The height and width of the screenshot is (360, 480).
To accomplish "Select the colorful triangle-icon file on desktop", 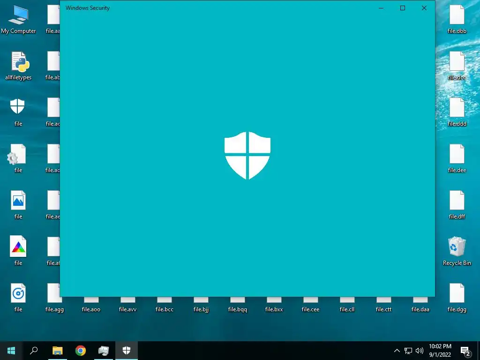I will pyautogui.click(x=18, y=251).
